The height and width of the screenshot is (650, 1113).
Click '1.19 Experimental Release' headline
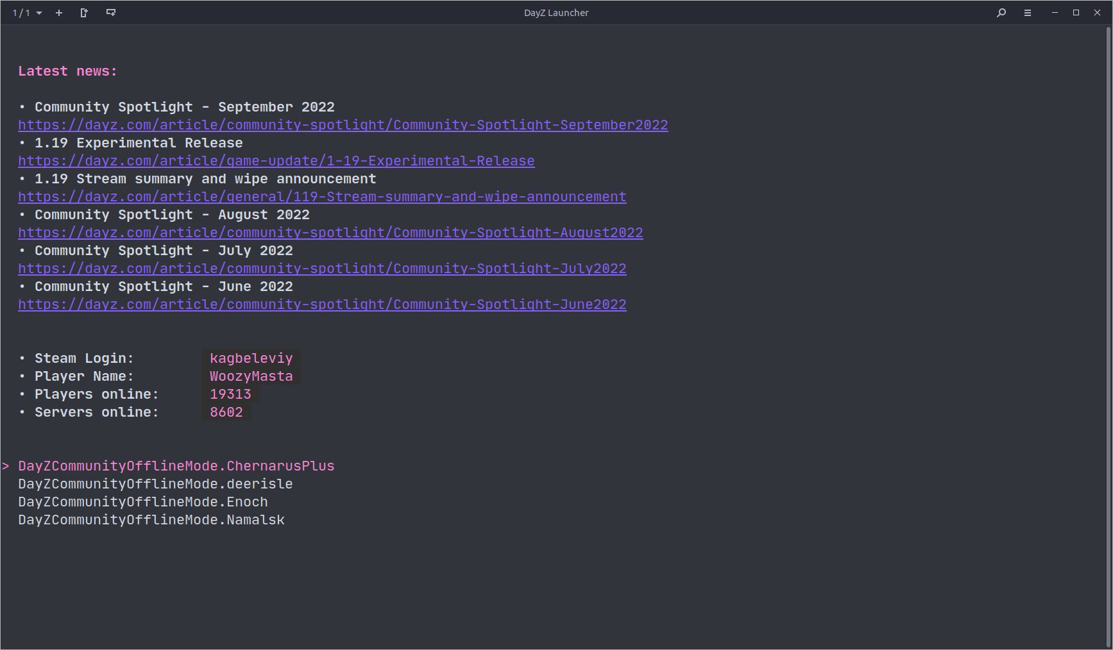tap(139, 143)
